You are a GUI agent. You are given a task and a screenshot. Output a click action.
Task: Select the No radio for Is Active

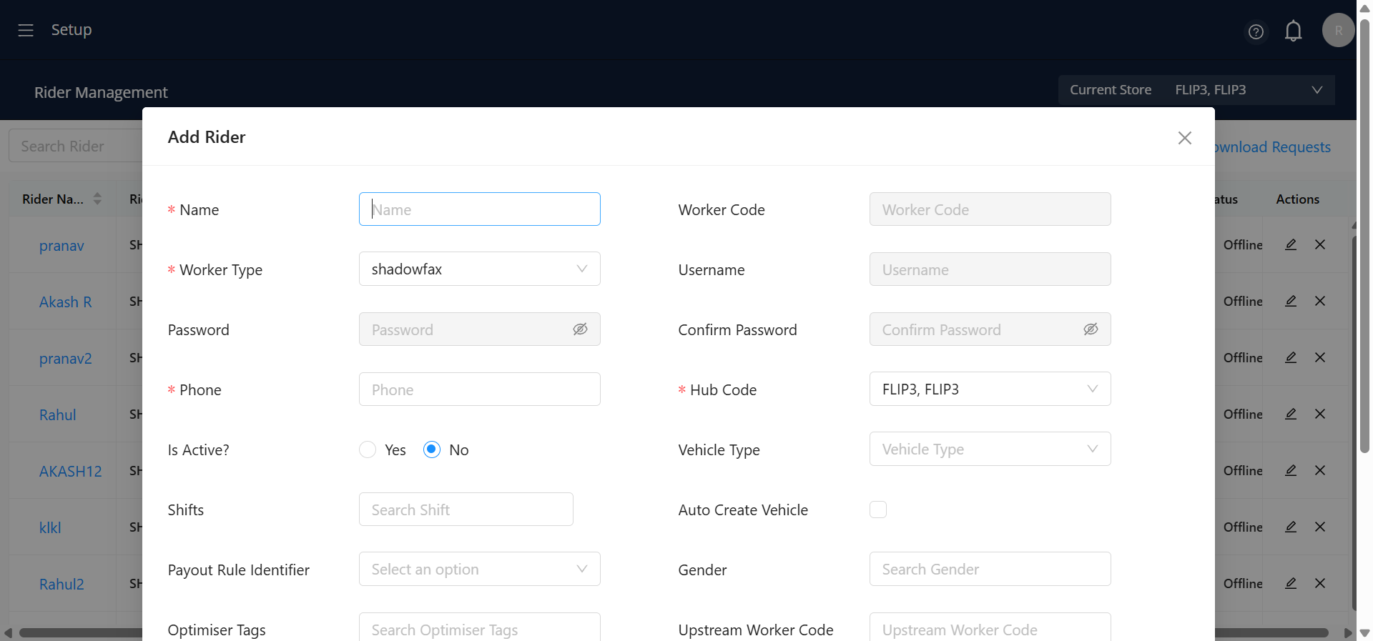tap(432, 449)
